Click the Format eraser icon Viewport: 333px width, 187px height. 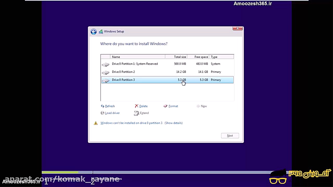[x=165, y=106]
